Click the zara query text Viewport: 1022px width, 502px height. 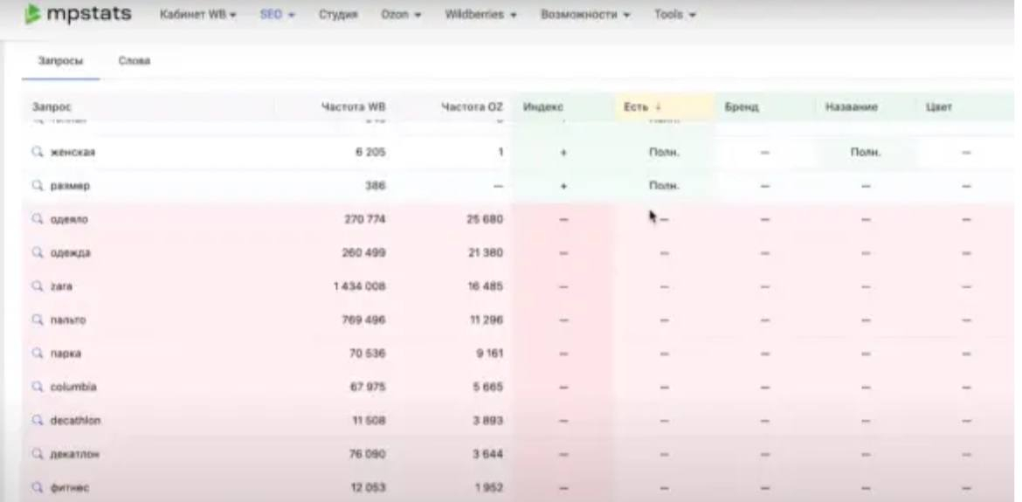click(x=61, y=286)
